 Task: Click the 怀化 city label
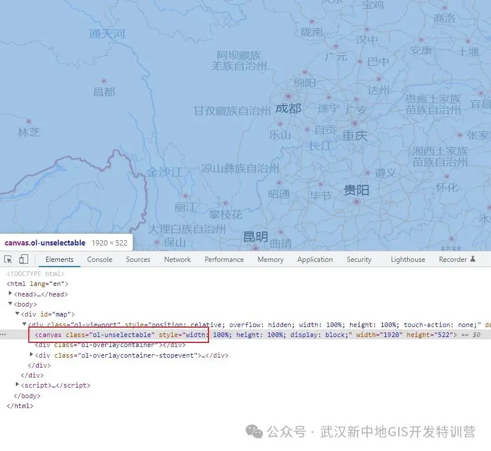(447, 187)
